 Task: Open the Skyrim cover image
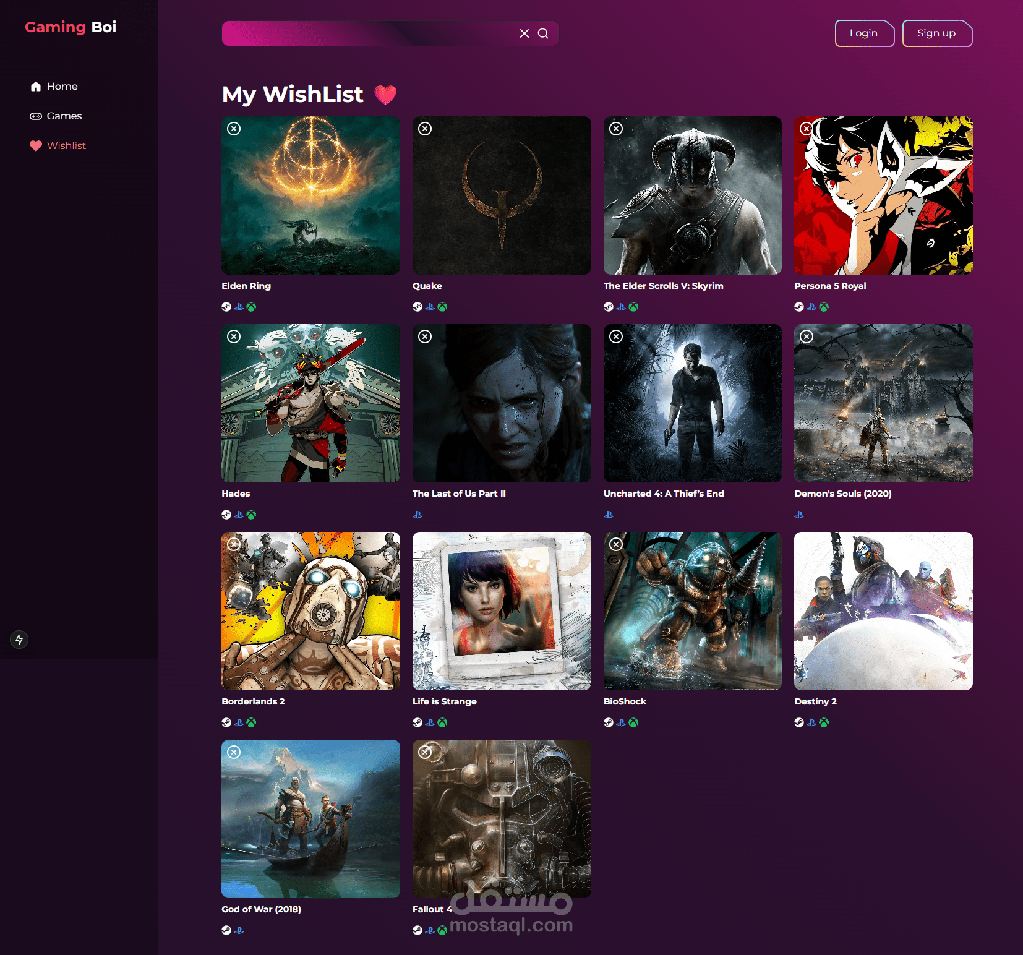pyautogui.click(x=693, y=195)
